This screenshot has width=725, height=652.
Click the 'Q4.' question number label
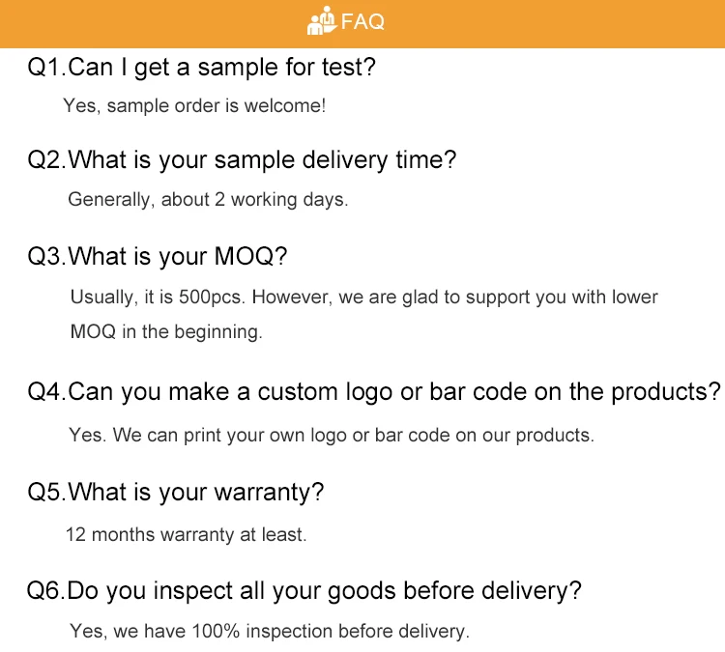click(x=46, y=392)
